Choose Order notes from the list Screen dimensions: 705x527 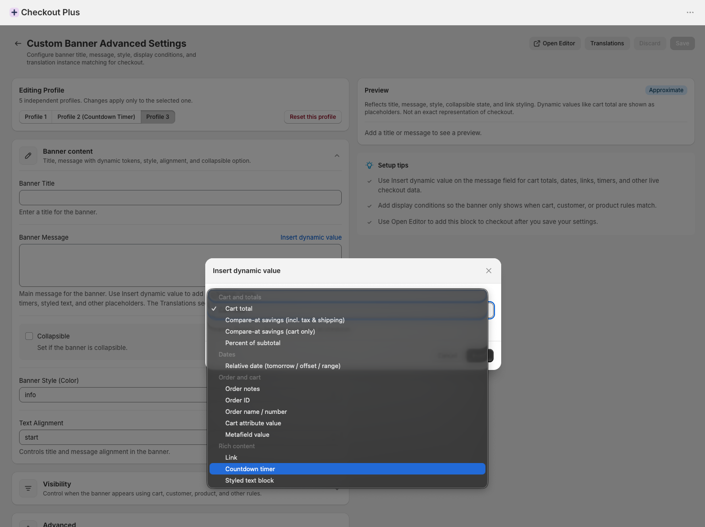coord(347,389)
